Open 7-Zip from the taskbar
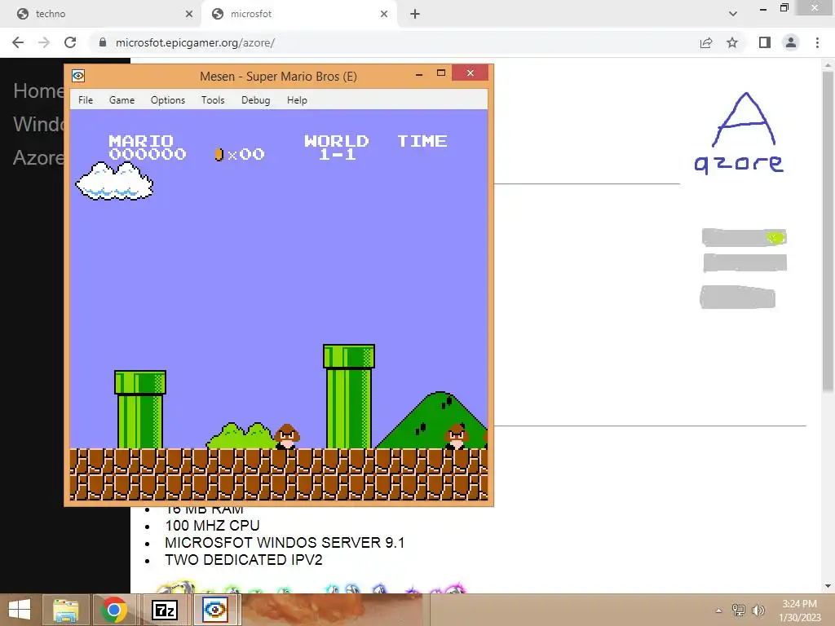835x626 pixels. (165, 610)
